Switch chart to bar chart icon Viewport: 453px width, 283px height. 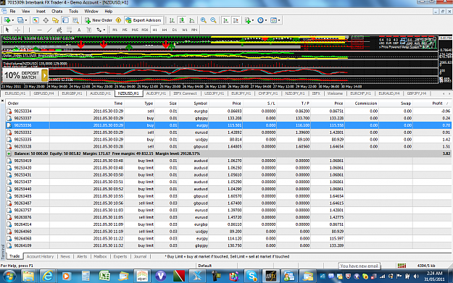pyautogui.click(x=172, y=20)
